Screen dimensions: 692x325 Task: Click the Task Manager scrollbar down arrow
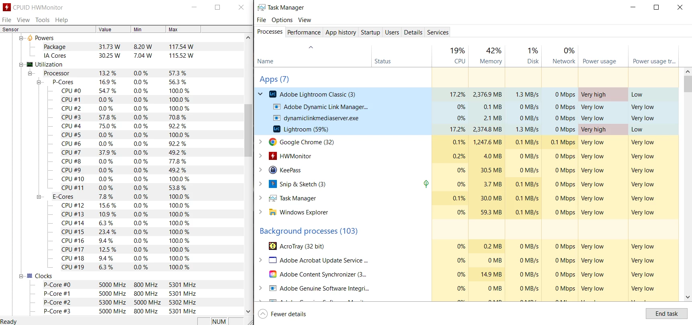point(688,297)
